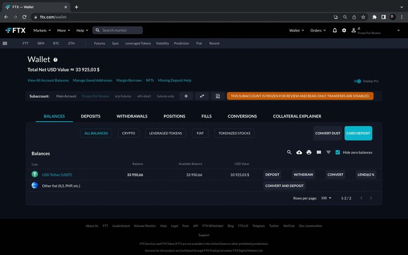The width and height of the screenshot is (408, 255).
Task: Expand the More dropdown
Action: click(x=63, y=31)
